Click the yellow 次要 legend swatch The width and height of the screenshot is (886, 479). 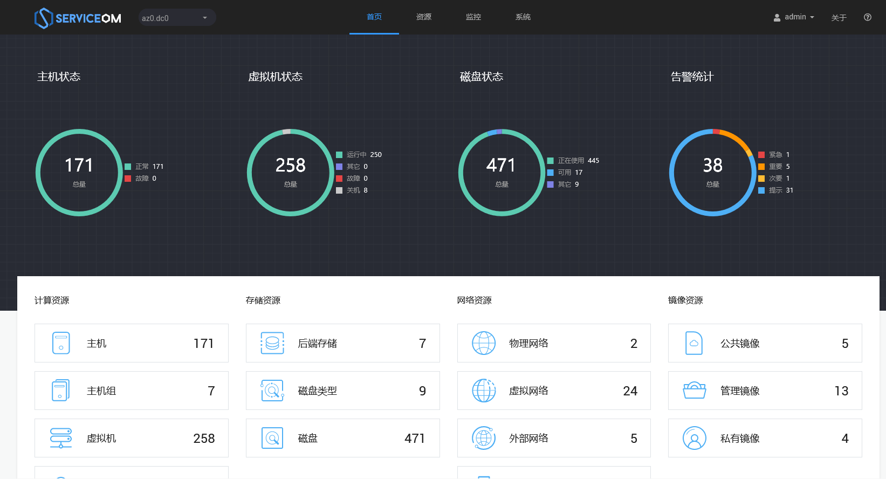click(761, 179)
